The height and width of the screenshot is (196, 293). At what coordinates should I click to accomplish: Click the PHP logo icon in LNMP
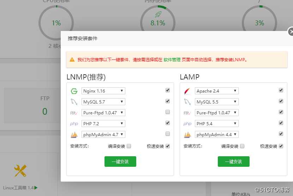[74, 124]
